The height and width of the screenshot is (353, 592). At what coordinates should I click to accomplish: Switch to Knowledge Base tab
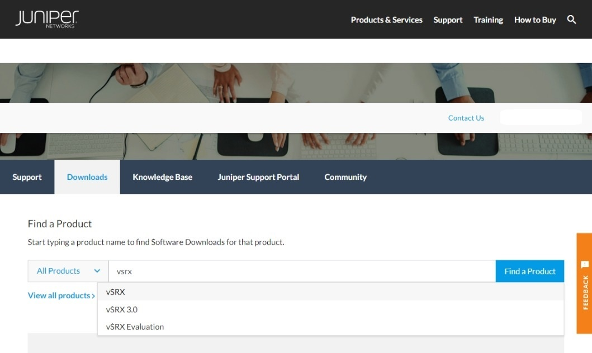pyautogui.click(x=162, y=177)
